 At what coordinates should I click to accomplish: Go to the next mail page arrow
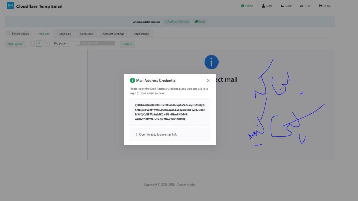pos(46,43)
